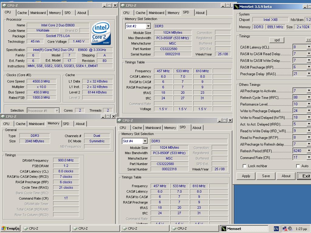
Task: Open the RAS# Precharge (tRP) dropdown
Action: pos(309,67)
